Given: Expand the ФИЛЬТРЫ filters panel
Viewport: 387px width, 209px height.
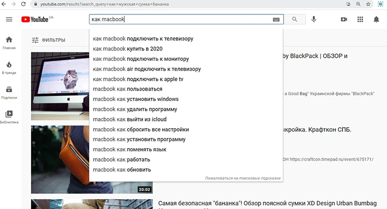Looking at the screenshot, I should [x=48, y=40].
